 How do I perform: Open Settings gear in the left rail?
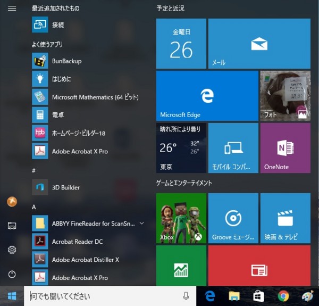[x=12, y=250]
